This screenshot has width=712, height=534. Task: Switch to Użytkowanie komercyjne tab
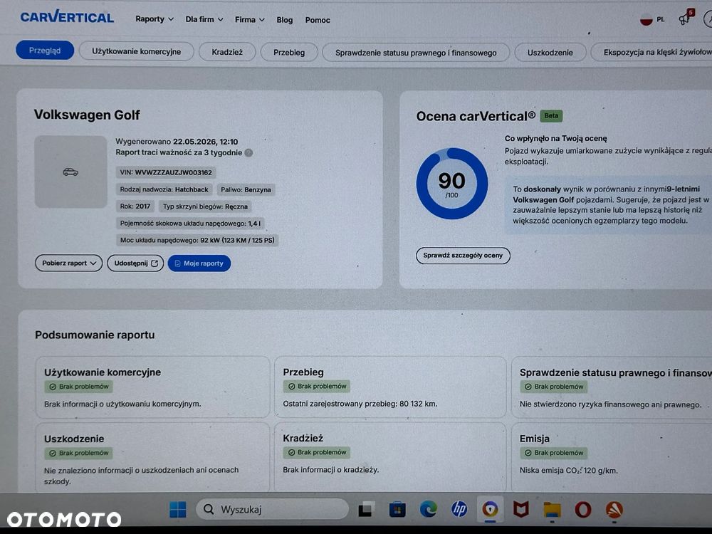136,51
